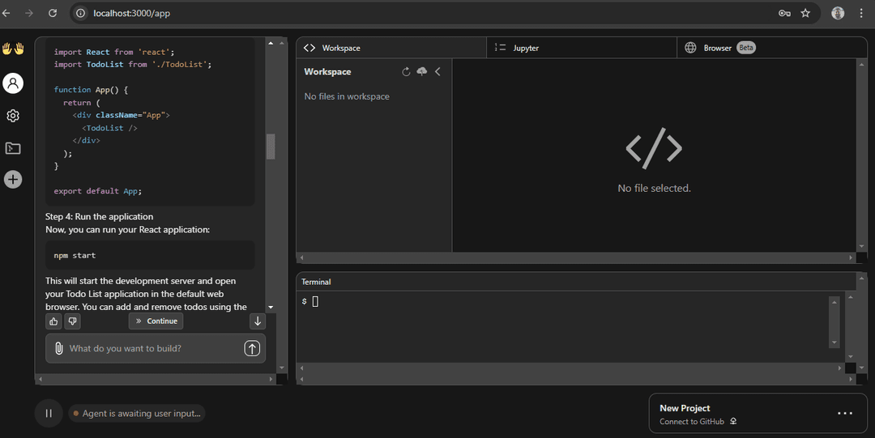Reload the browser page
This screenshot has height=438, width=875.
tap(53, 13)
